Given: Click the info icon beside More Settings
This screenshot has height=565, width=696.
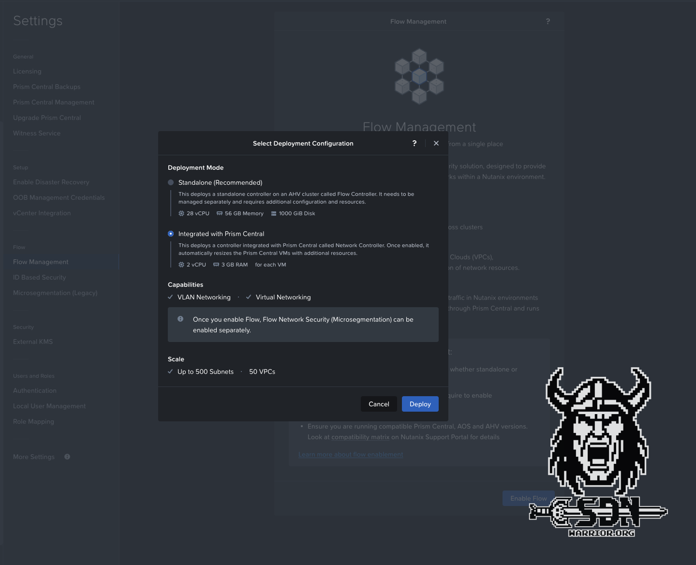Looking at the screenshot, I should click(67, 457).
